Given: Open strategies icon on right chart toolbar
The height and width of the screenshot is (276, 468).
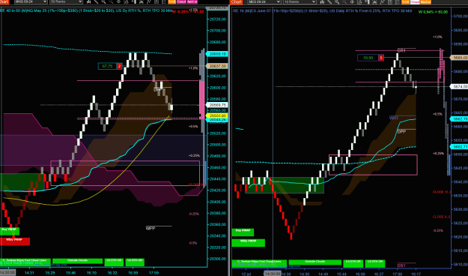Looking at the screenshot, I should (390, 1).
